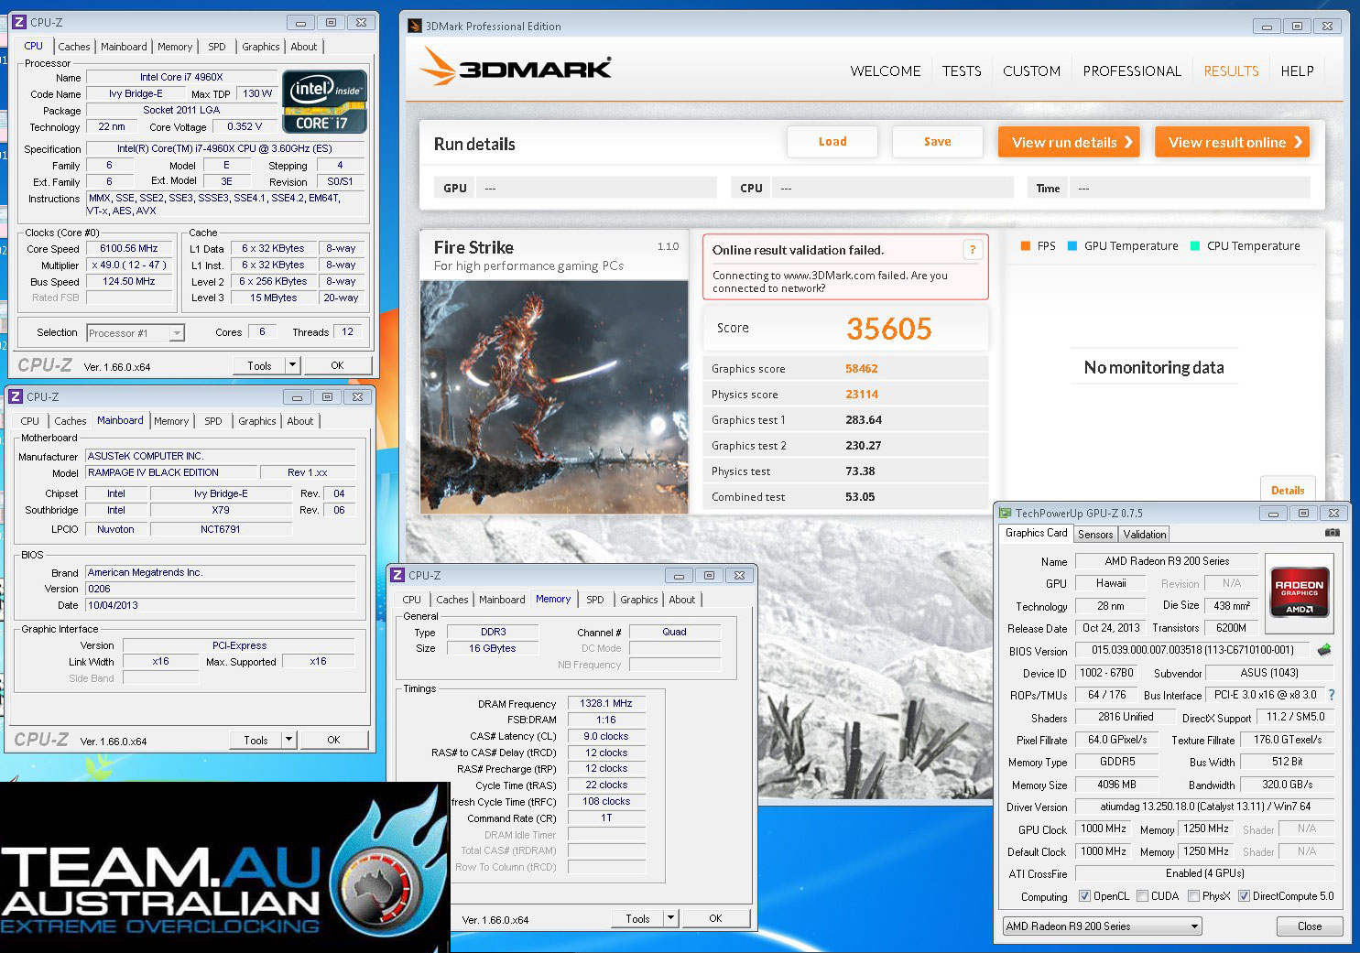Click the Fire Strike preview image

[554, 396]
